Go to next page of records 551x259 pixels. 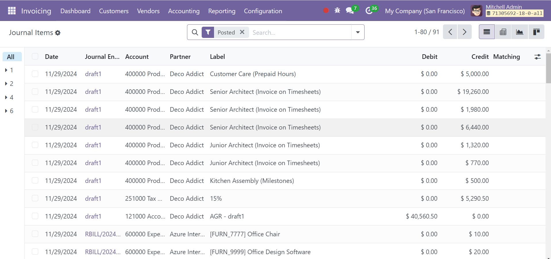click(x=465, y=32)
